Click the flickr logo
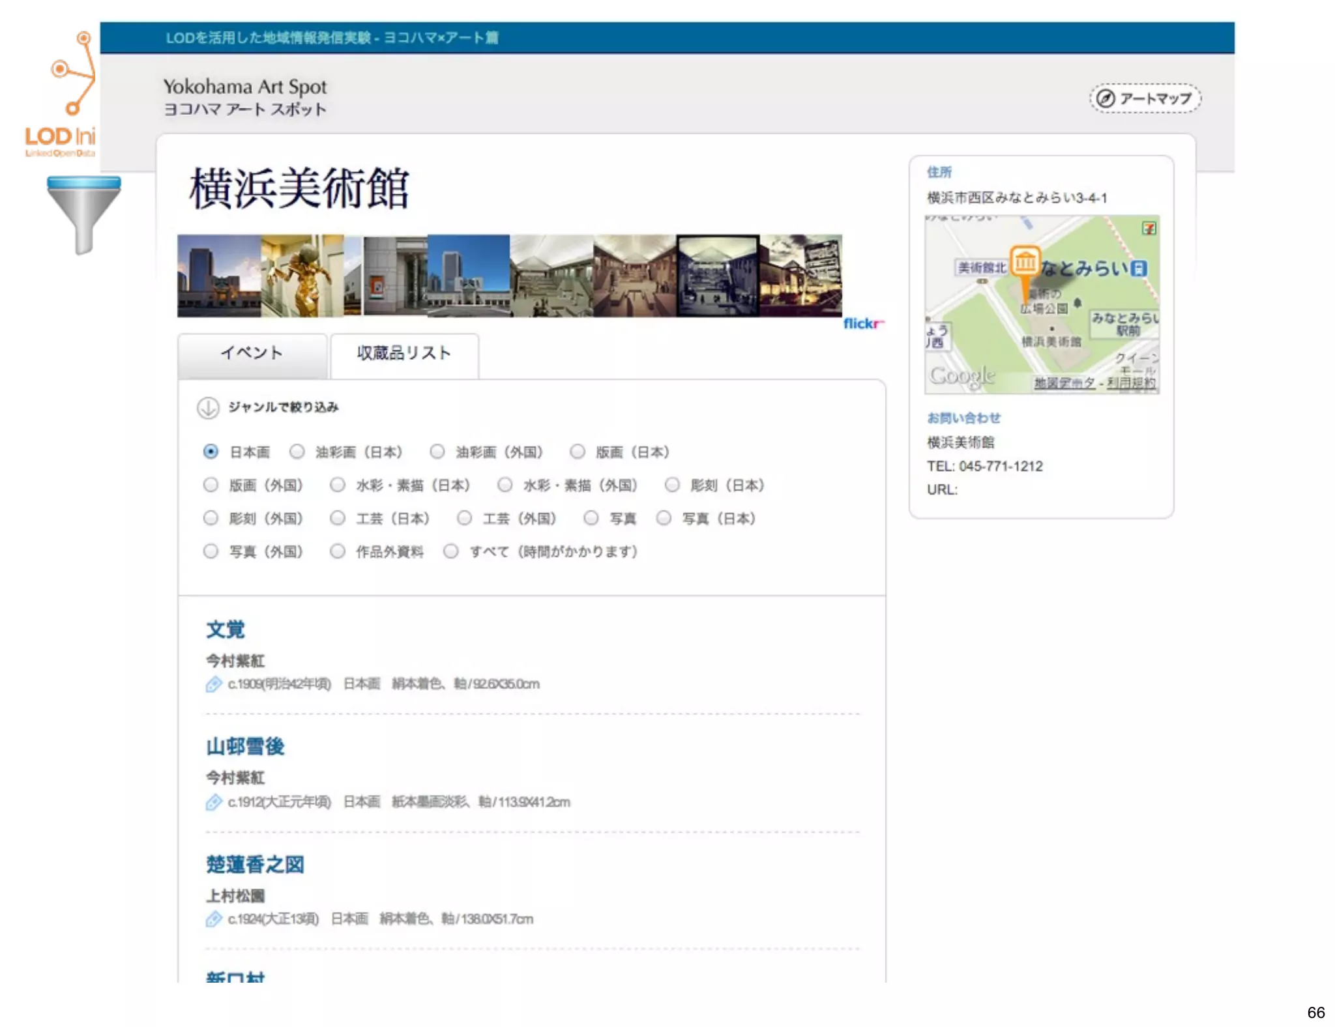Viewport: 1335px width, 1027px height. tap(862, 323)
